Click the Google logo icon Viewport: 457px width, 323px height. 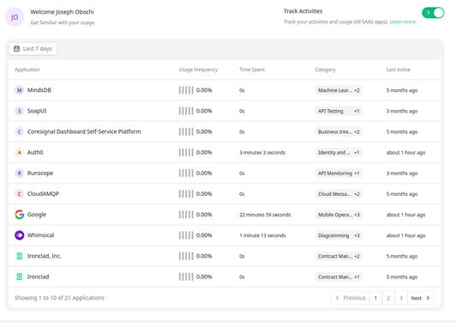(19, 215)
